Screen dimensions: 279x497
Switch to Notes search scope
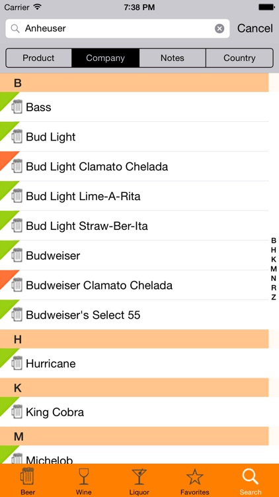[173, 58]
